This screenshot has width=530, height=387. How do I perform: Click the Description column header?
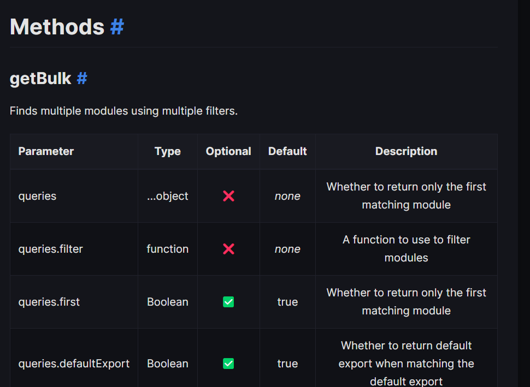click(406, 151)
